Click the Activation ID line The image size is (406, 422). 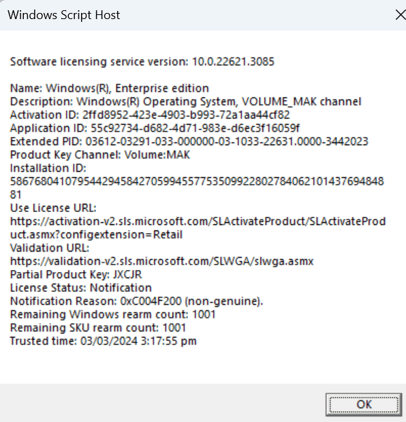pyautogui.click(x=150, y=115)
